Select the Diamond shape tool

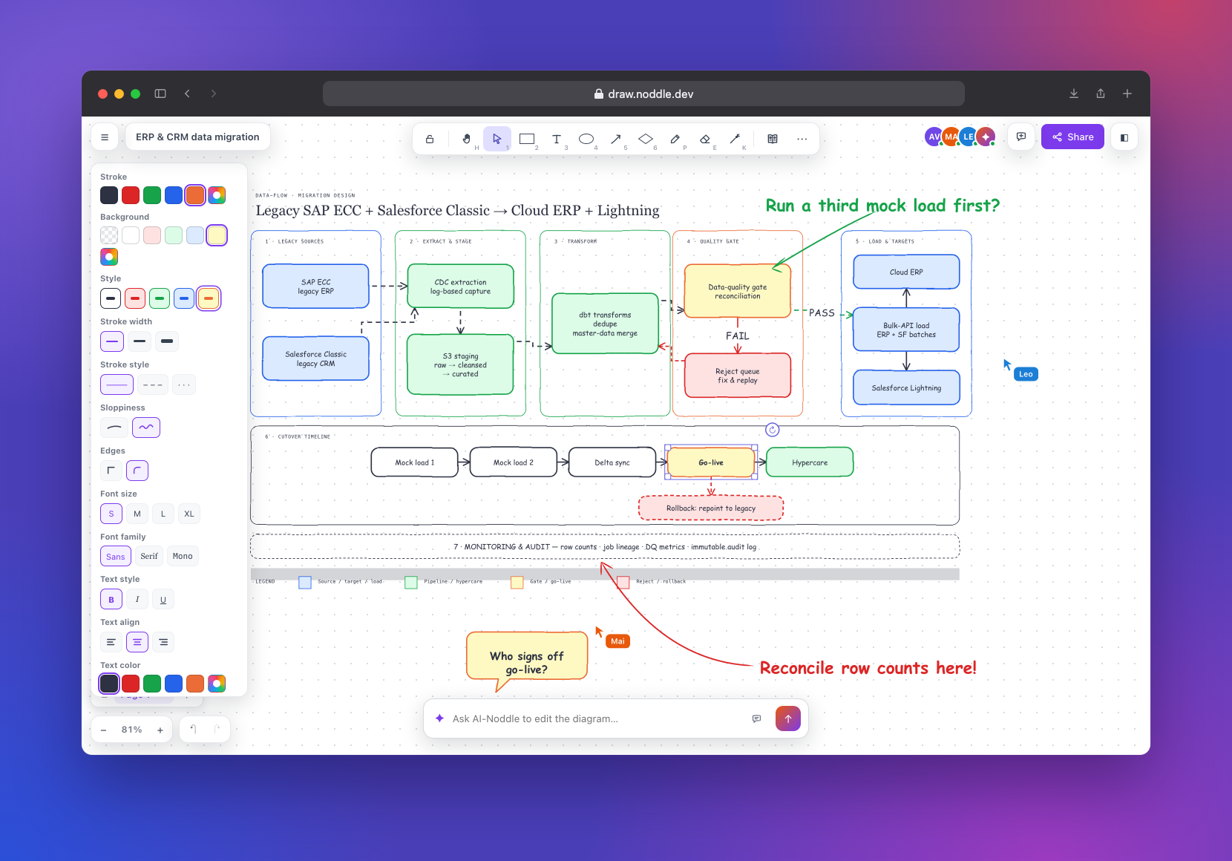tap(646, 139)
